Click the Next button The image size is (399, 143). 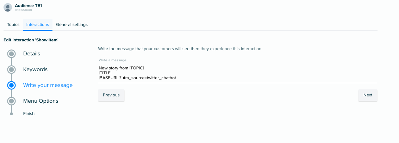pos(368,95)
